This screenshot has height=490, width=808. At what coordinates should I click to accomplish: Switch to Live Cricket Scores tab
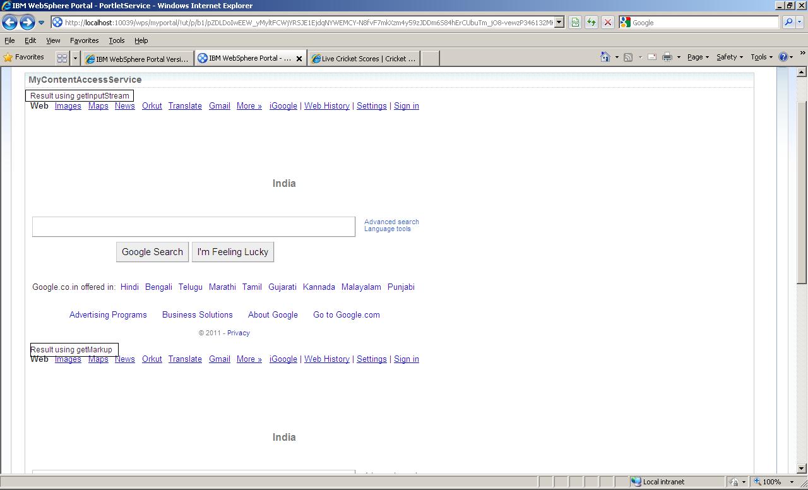click(364, 59)
